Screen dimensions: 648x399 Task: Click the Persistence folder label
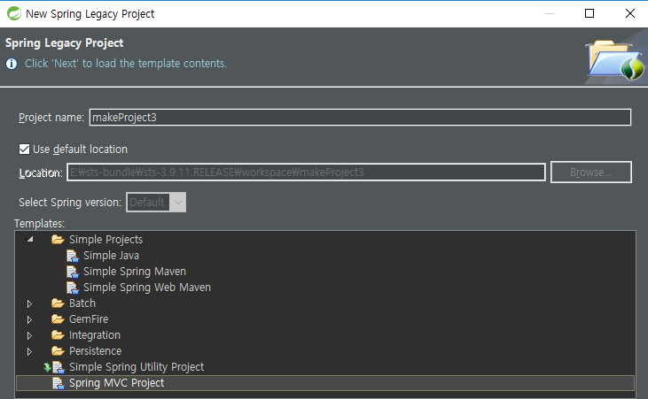pyautogui.click(x=96, y=351)
